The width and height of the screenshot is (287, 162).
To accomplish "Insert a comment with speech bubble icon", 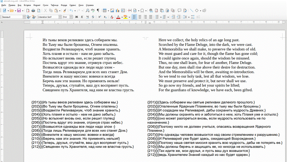I will tap(179, 11).
